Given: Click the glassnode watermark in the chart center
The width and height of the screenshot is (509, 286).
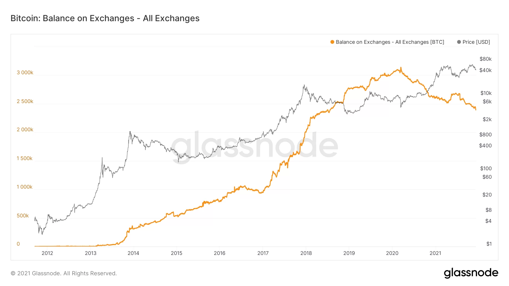Looking at the screenshot, I should (x=255, y=145).
